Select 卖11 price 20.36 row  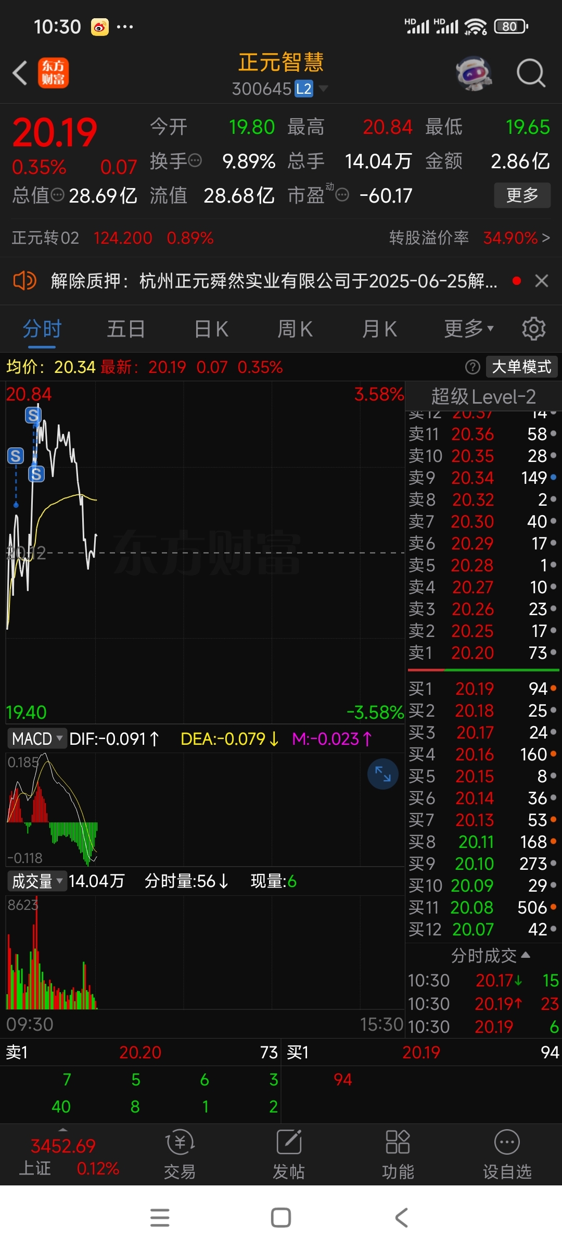pyautogui.click(x=483, y=434)
